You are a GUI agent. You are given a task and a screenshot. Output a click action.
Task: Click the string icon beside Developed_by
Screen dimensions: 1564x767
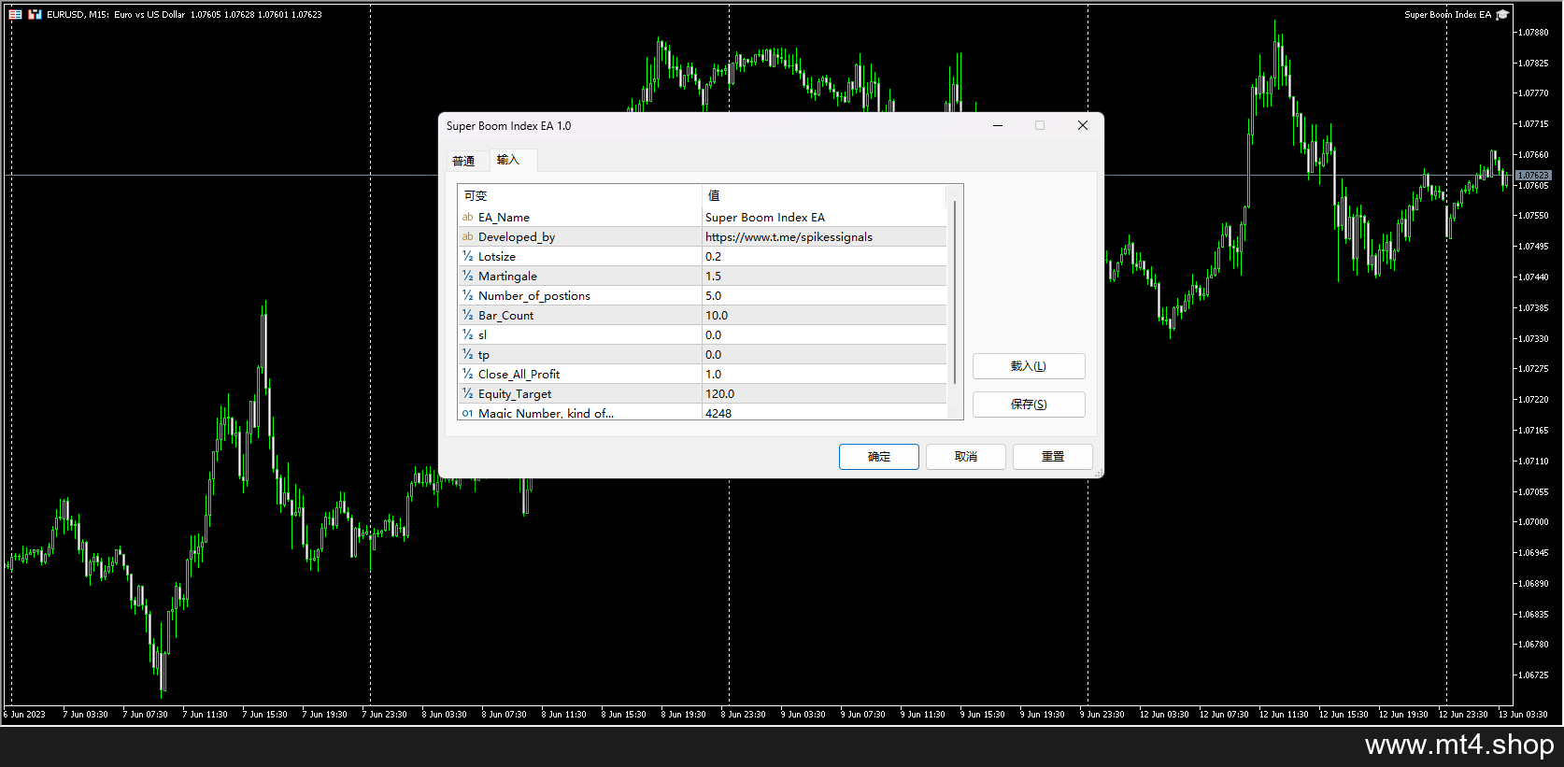(x=467, y=237)
